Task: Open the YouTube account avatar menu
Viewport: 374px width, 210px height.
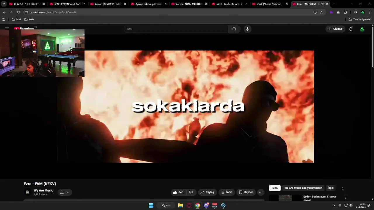Action: pos(362,29)
